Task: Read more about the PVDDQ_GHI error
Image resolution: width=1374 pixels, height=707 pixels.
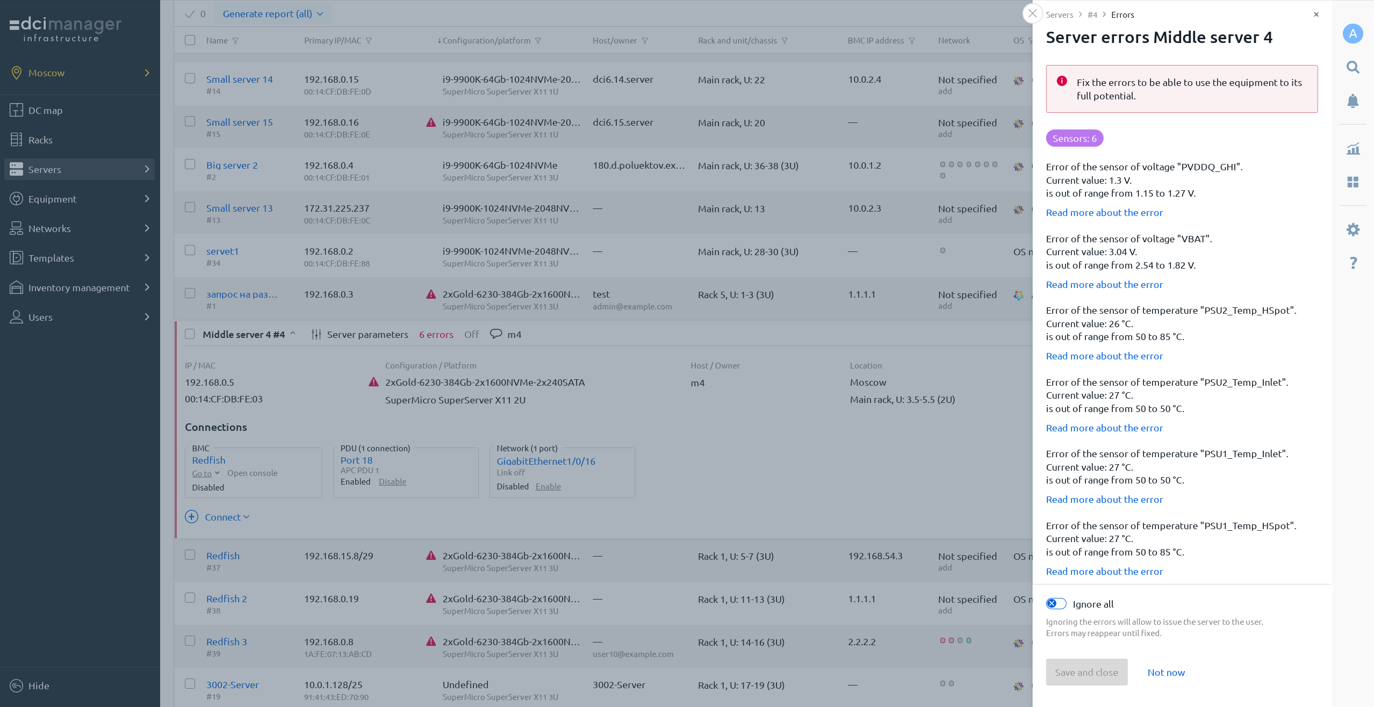Action: (1104, 212)
